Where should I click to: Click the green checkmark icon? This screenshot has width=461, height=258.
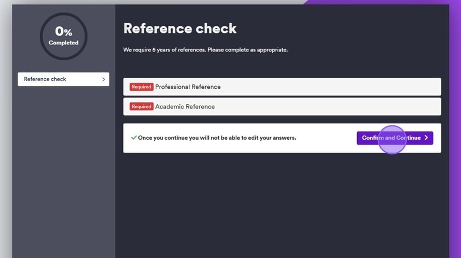(134, 137)
